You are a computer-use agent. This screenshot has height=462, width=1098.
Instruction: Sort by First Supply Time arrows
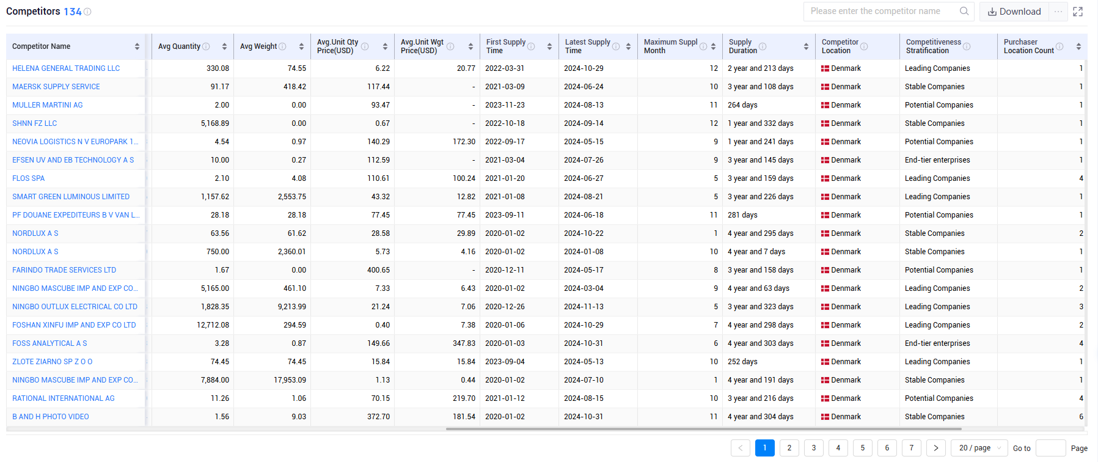(x=549, y=46)
